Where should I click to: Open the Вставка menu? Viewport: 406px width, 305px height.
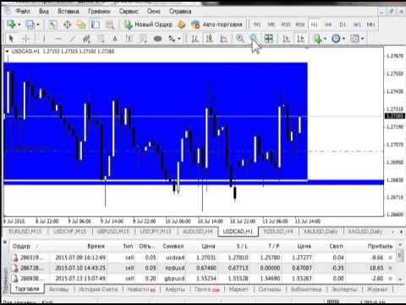point(69,11)
